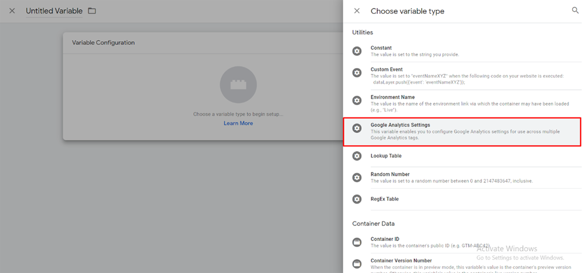Click the Container Data section heading

coord(373,224)
